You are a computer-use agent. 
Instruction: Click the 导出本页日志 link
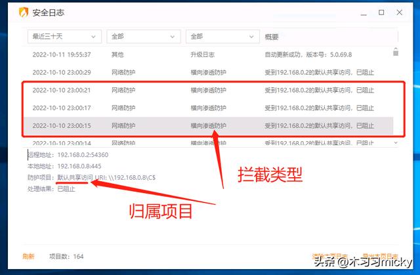[381, 256]
